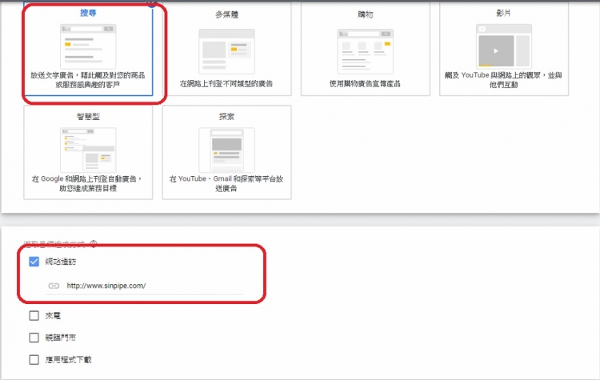The image size is (600, 380).
Task: Click the display ad illustration in 多媒體 card
Action: pos(226,51)
